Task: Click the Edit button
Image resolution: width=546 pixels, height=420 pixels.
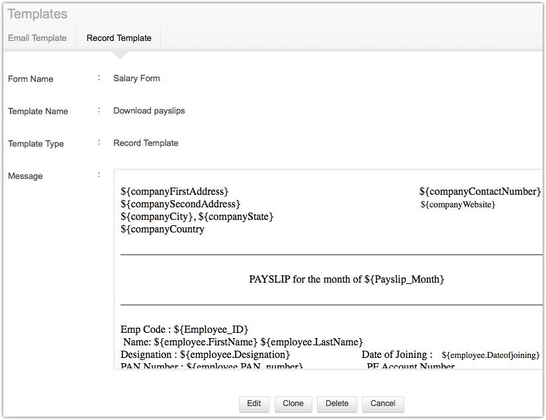Action: tap(254, 403)
